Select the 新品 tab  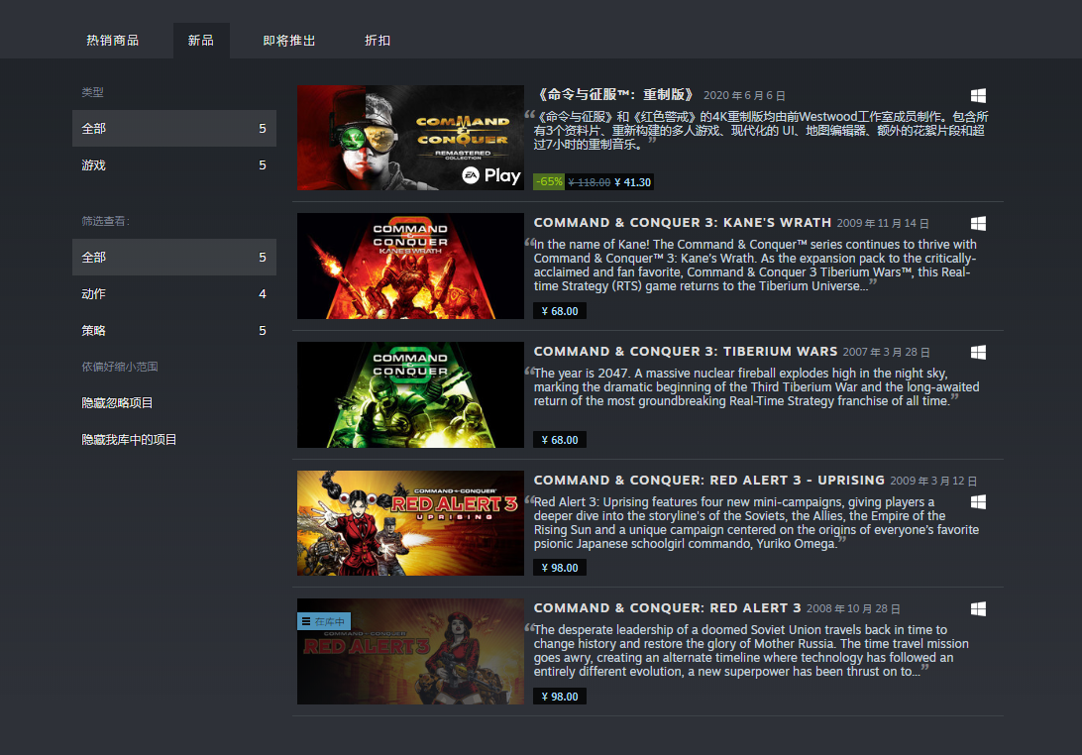[201, 41]
